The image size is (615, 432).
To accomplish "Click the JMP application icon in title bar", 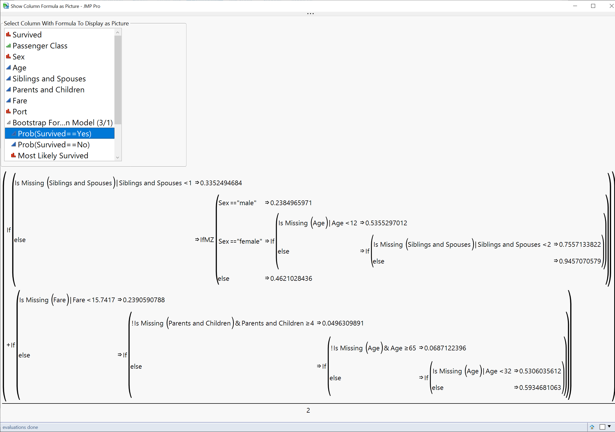I will click(x=5, y=5).
